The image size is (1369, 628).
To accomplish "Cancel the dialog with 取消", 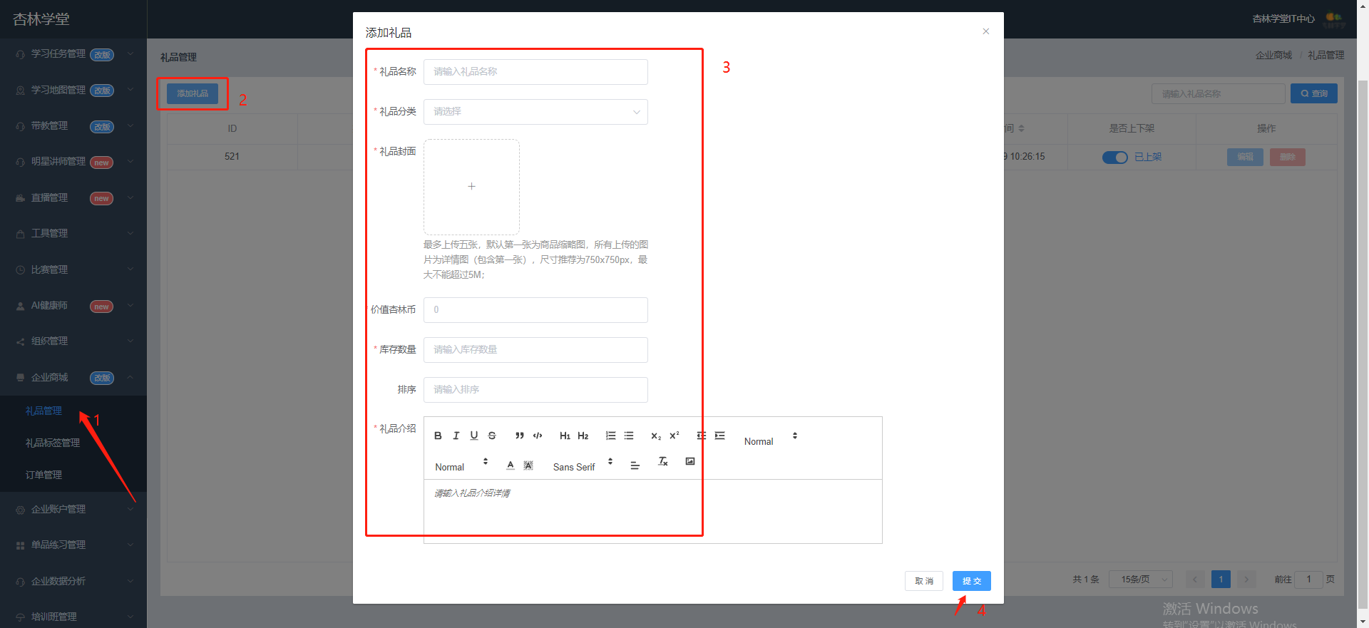I will pos(924,581).
